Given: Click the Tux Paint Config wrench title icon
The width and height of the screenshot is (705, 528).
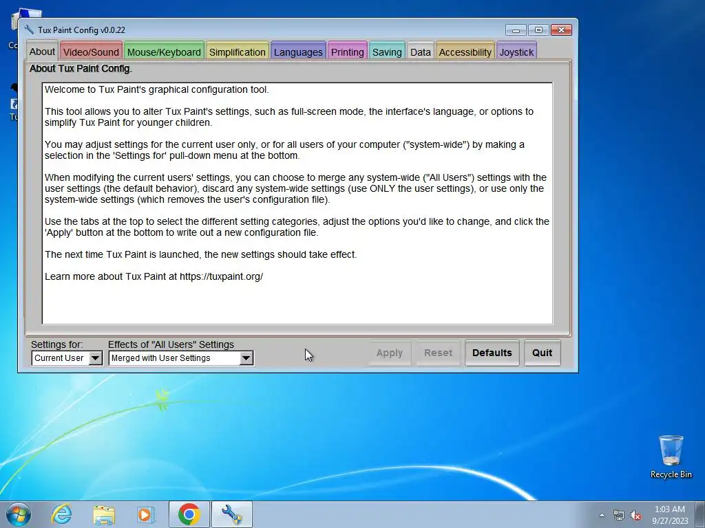Looking at the screenshot, I should [29, 30].
